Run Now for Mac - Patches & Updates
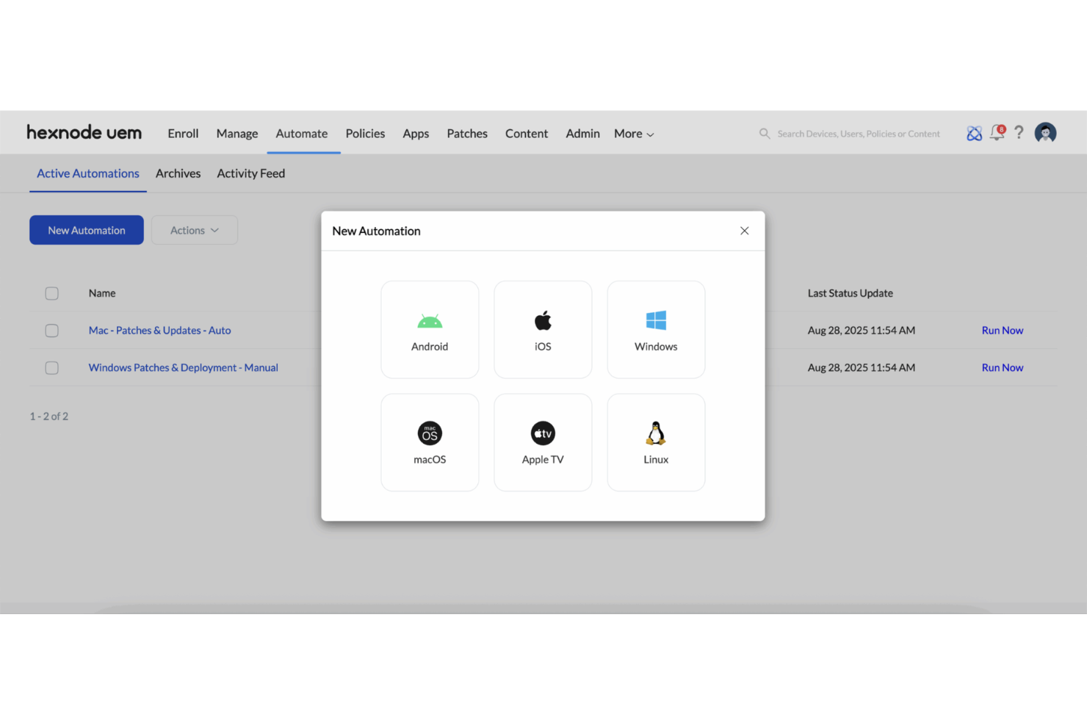The width and height of the screenshot is (1087, 725). 1003,331
